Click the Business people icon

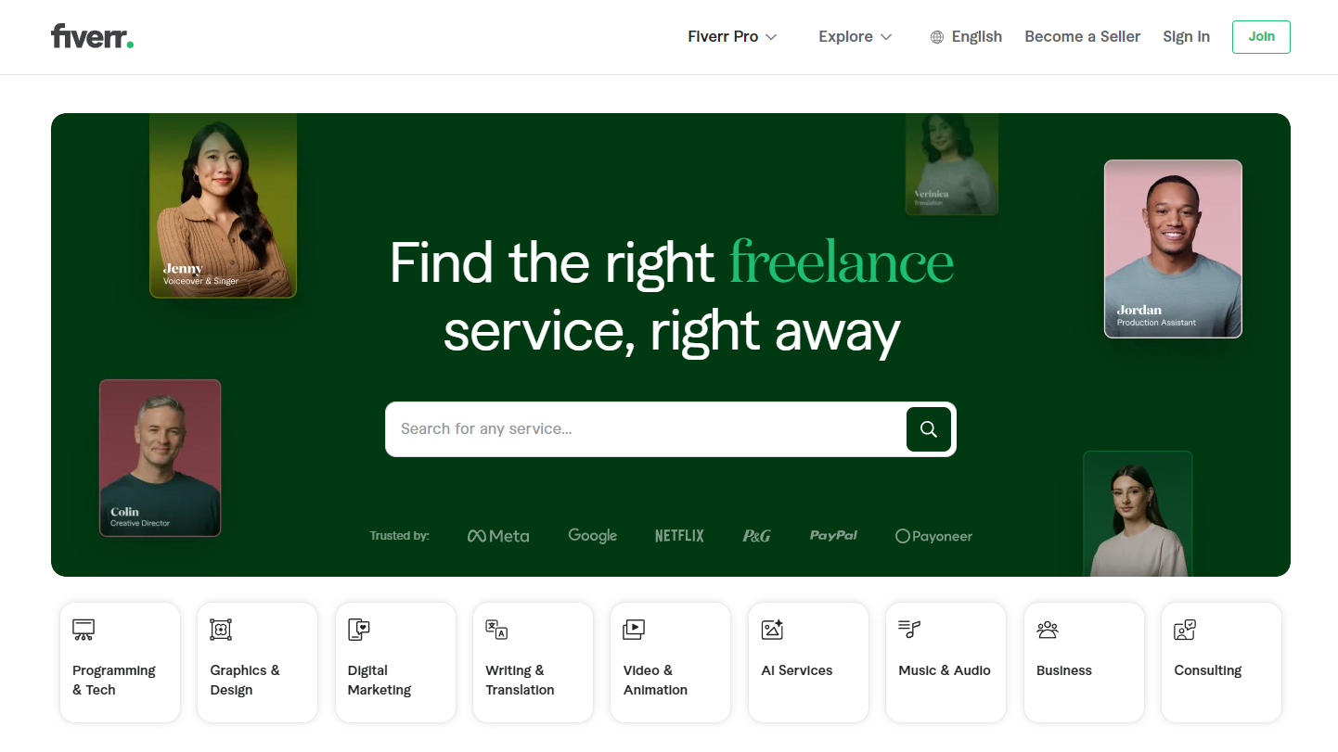pyautogui.click(x=1048, y=631)
